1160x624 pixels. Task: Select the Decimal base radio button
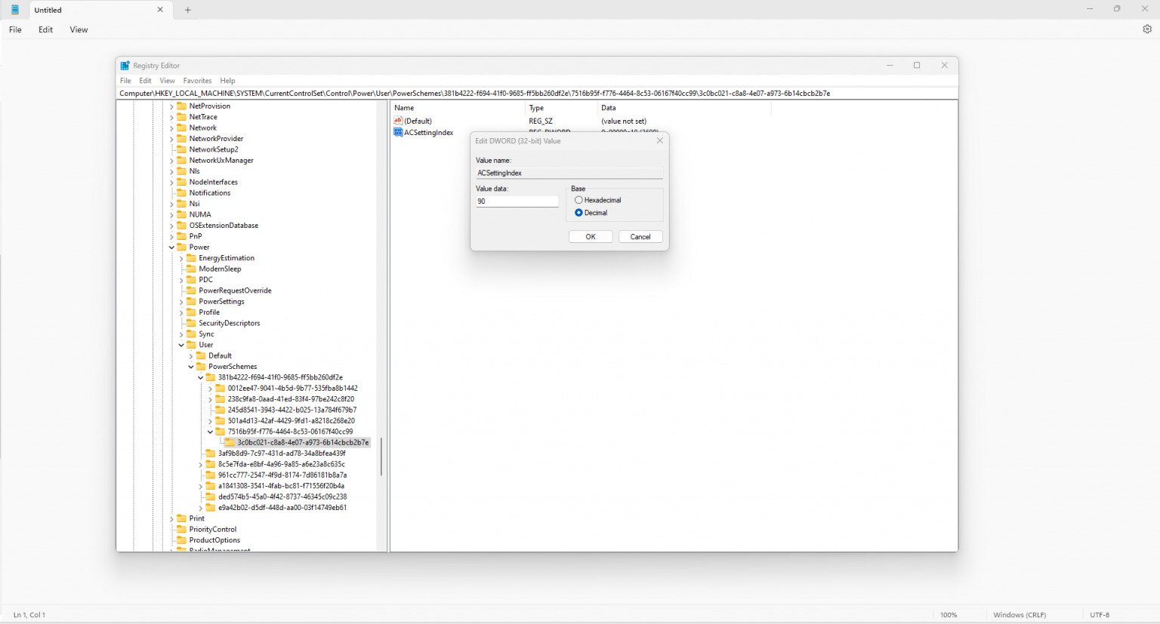[x=578, y=213]
